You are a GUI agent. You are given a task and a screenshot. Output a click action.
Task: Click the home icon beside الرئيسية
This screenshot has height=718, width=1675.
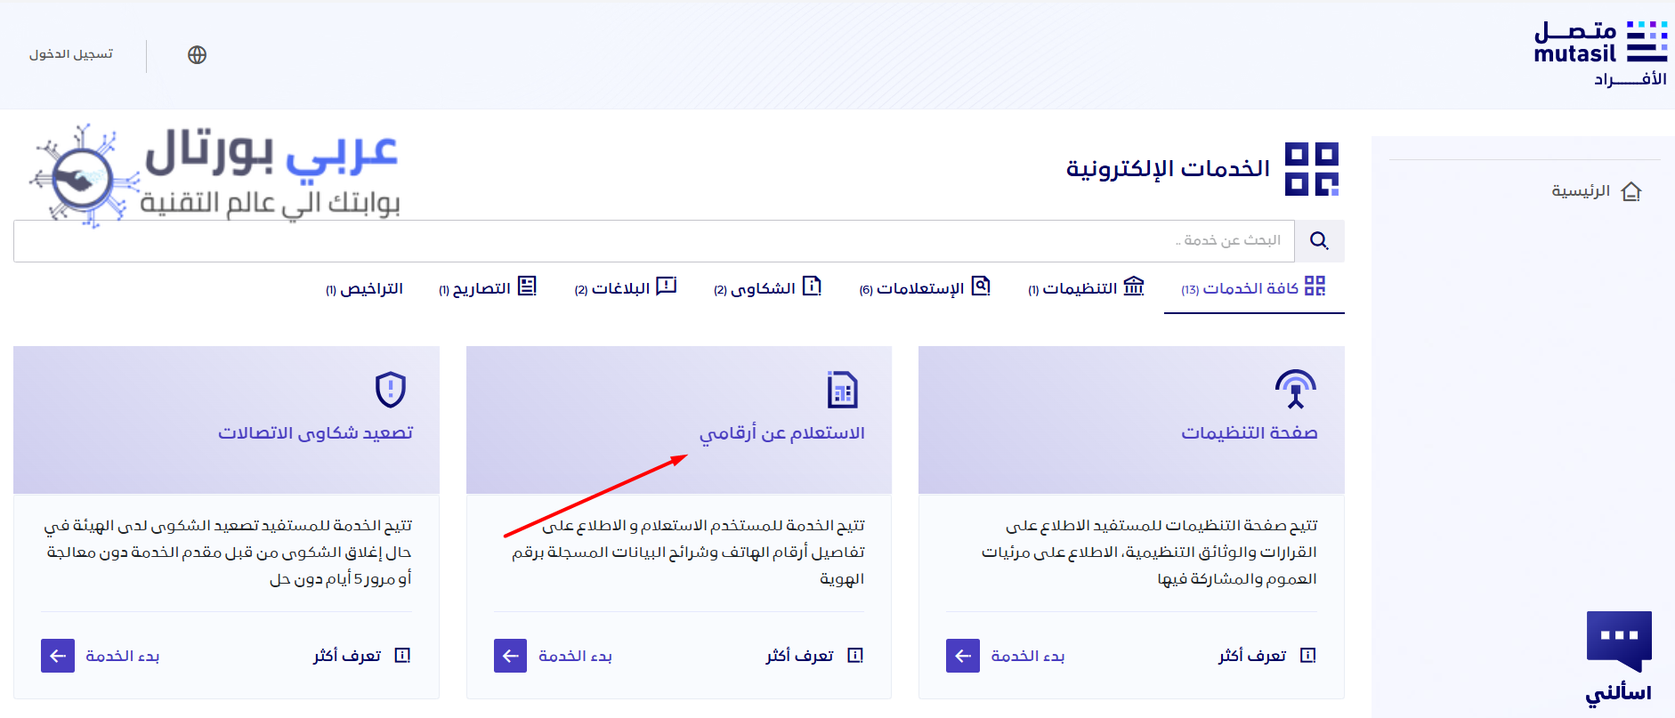pyautogui.click(x=1631, y=191)
